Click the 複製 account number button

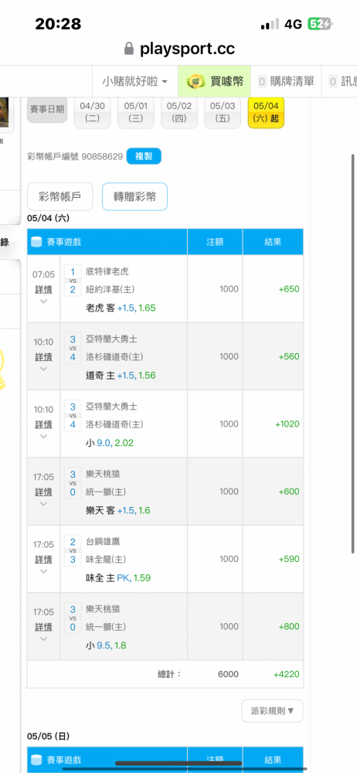point(144,156)
